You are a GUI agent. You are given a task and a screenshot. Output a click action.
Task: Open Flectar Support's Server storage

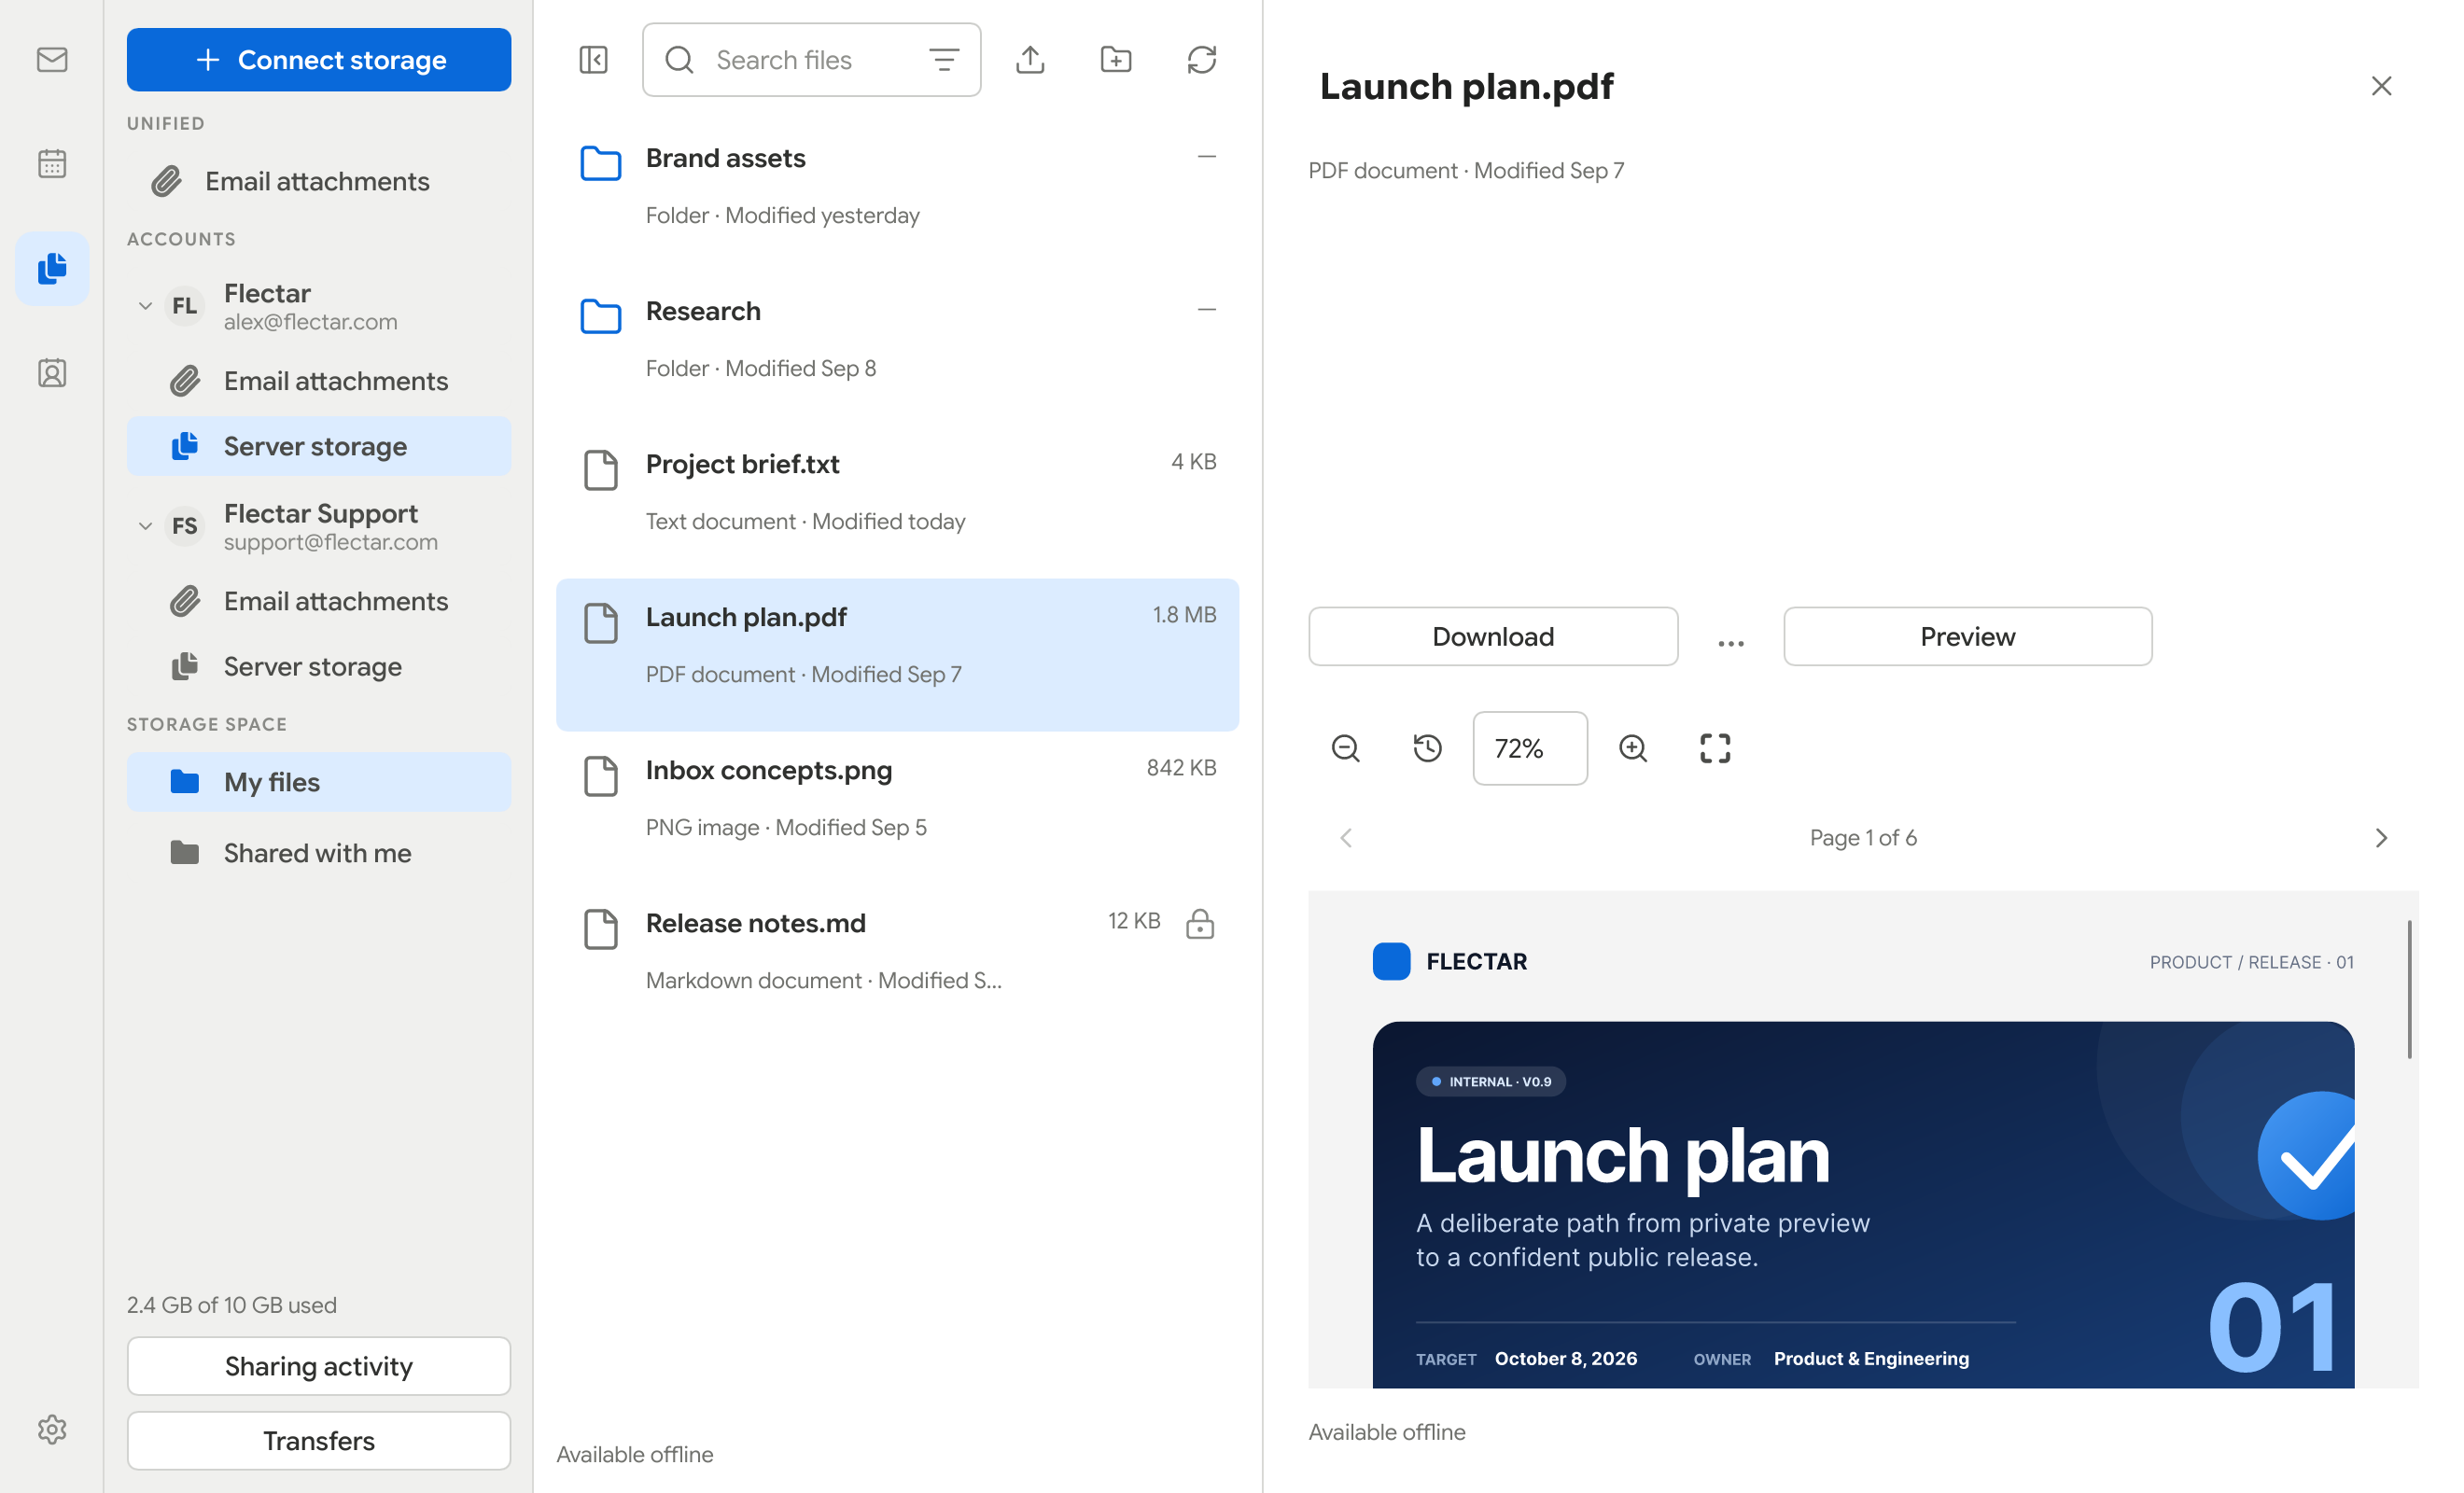[319, 666]
